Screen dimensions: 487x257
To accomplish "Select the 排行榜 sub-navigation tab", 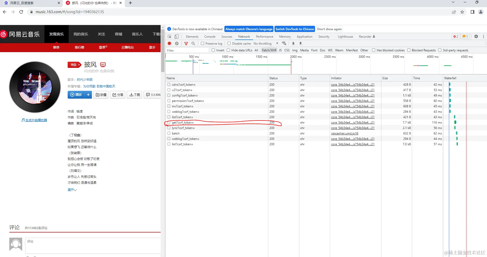I will click(80, 47).
